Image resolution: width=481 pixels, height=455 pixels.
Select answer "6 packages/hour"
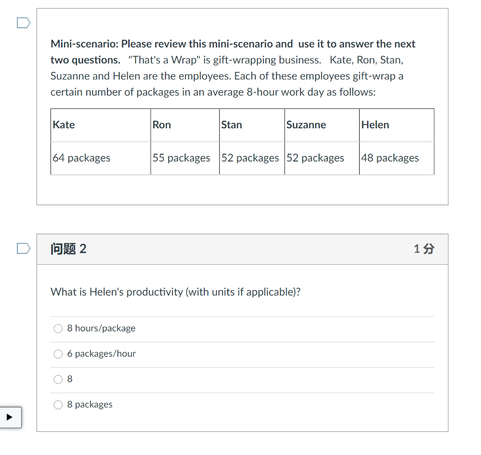pyautogui.click(x=57, y=354)
